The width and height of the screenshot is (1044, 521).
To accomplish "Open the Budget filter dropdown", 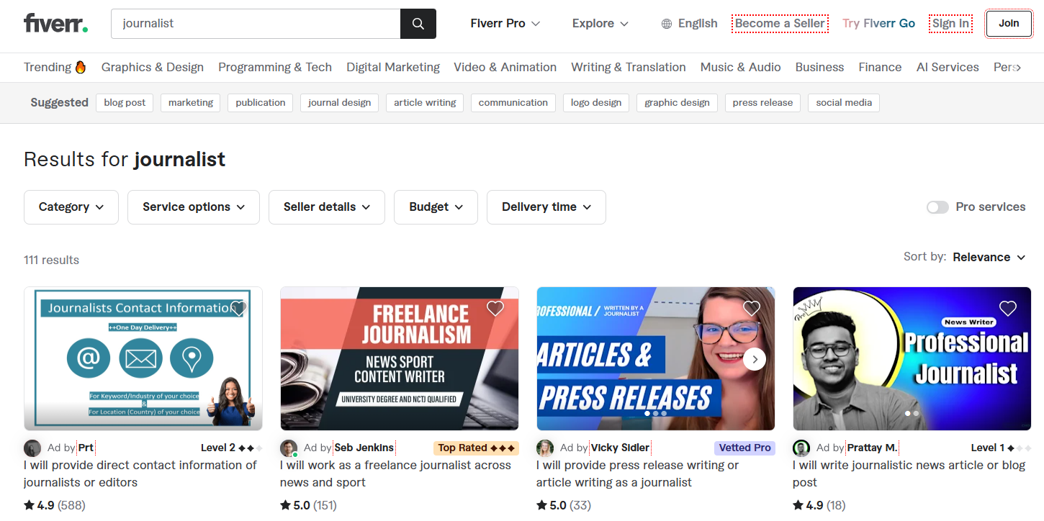I will pyautogui.click(x=436, y=207).
